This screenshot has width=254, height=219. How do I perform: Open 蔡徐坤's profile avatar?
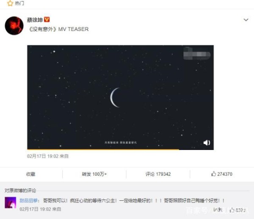pyautogui.click(x=14, y=25)
